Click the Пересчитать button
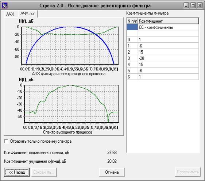 click(x=188, y=172)
